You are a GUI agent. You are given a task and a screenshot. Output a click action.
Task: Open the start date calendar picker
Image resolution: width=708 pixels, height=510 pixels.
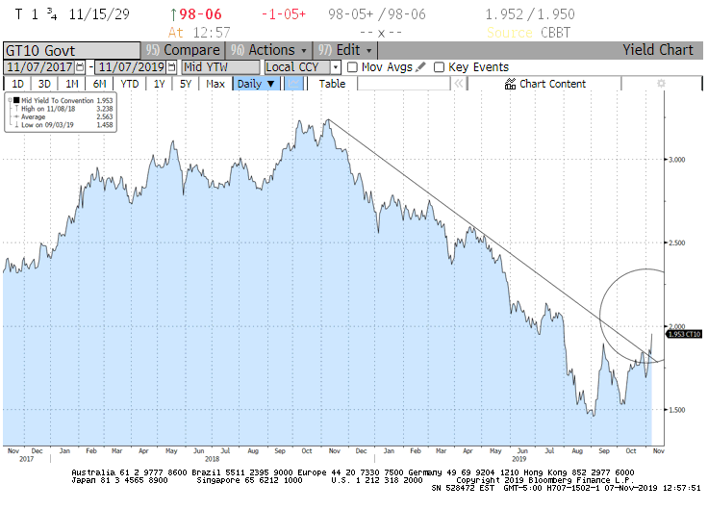click(x=81, y=67)
